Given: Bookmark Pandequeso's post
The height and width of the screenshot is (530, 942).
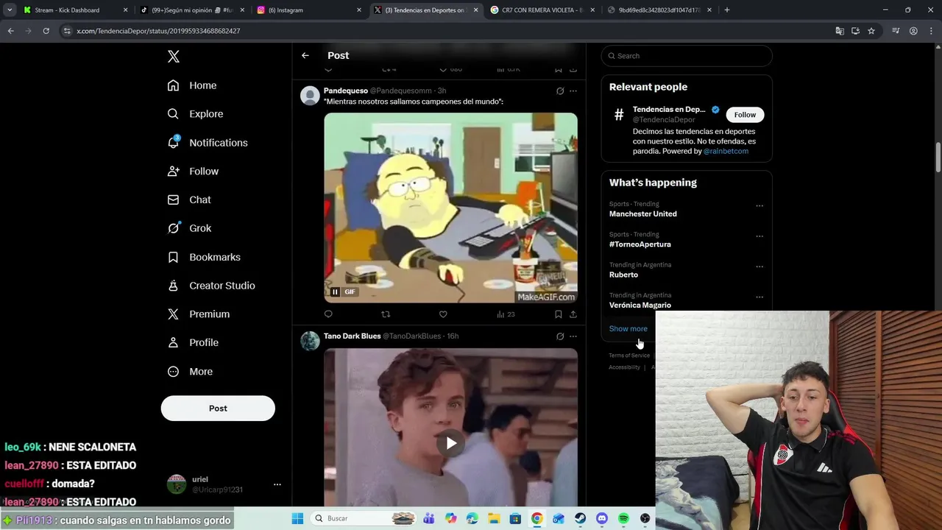Looking at the screenshot, I should click(559, 314).
